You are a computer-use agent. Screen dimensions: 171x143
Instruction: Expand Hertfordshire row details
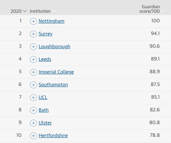(33, 136)
